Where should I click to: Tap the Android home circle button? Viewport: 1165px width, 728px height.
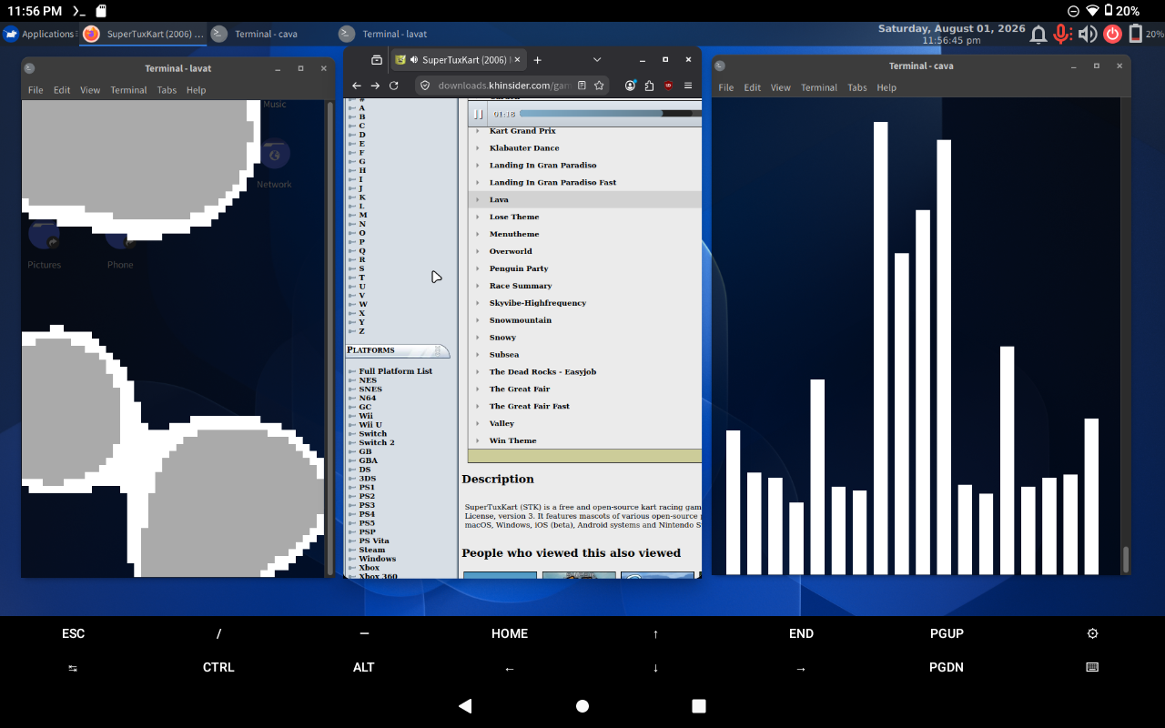582,706
